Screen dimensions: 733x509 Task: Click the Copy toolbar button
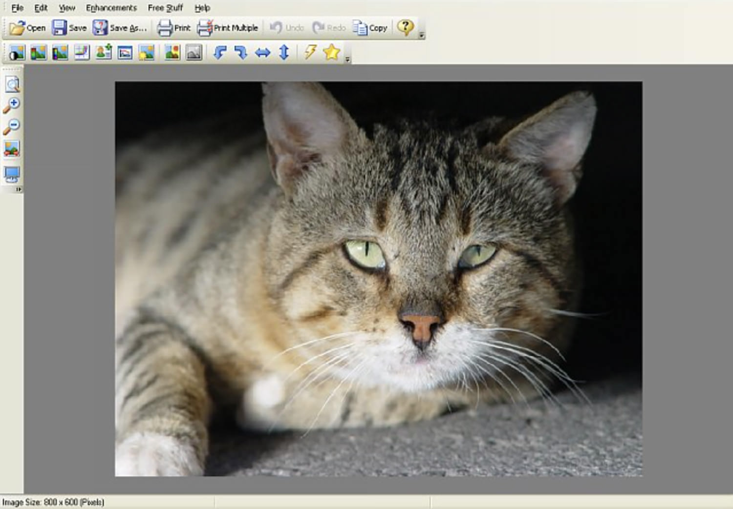(372, 28)
